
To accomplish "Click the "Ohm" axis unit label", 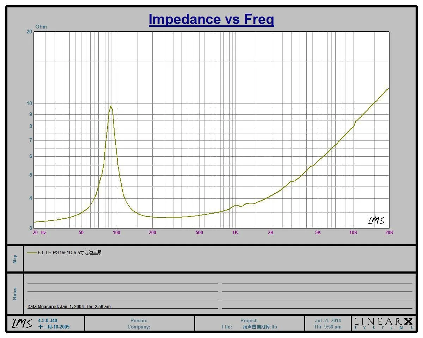I will pos(41,27).
